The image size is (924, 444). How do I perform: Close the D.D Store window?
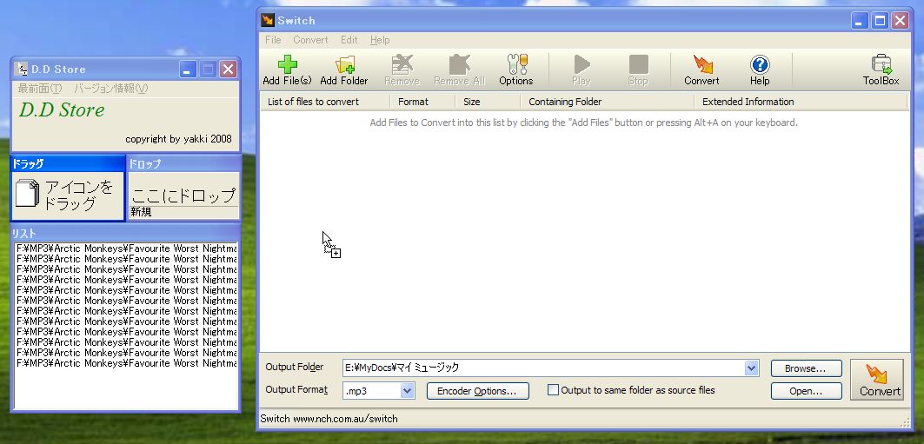(x=228, y=70)
